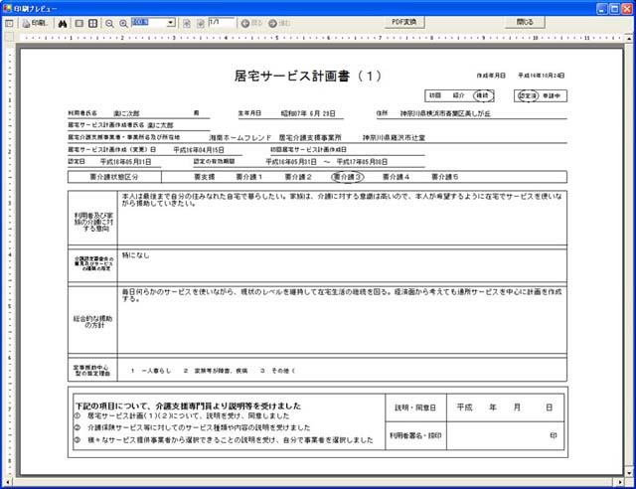636x489 pixels.
Task: Click the vertical scrollbar up arrow
Action: click(629, 38)
